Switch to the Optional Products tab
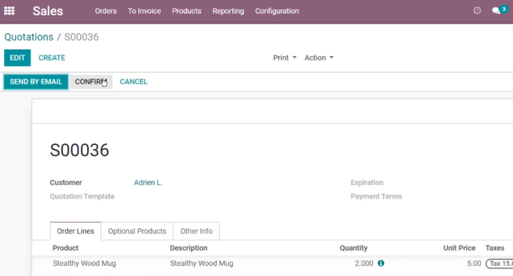Viewport: 513px width, 276px height. [x=137, y=231]
